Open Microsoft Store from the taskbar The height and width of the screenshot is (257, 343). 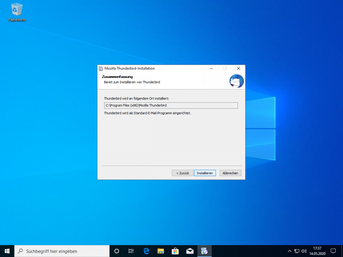[175, 251]
